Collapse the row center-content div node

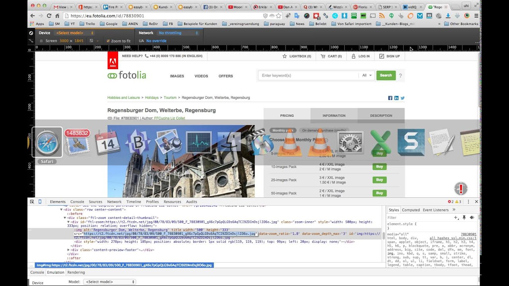61,209
